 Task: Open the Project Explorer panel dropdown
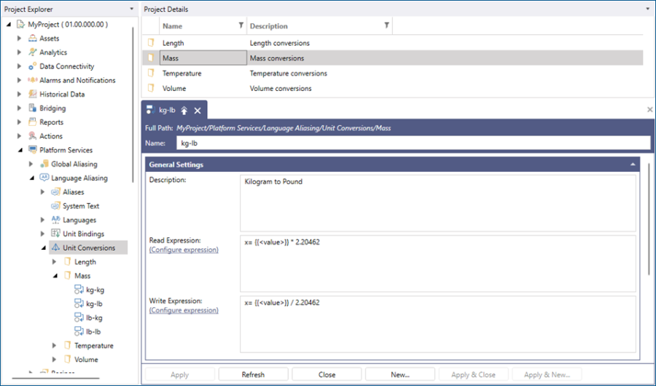[131, 9]
